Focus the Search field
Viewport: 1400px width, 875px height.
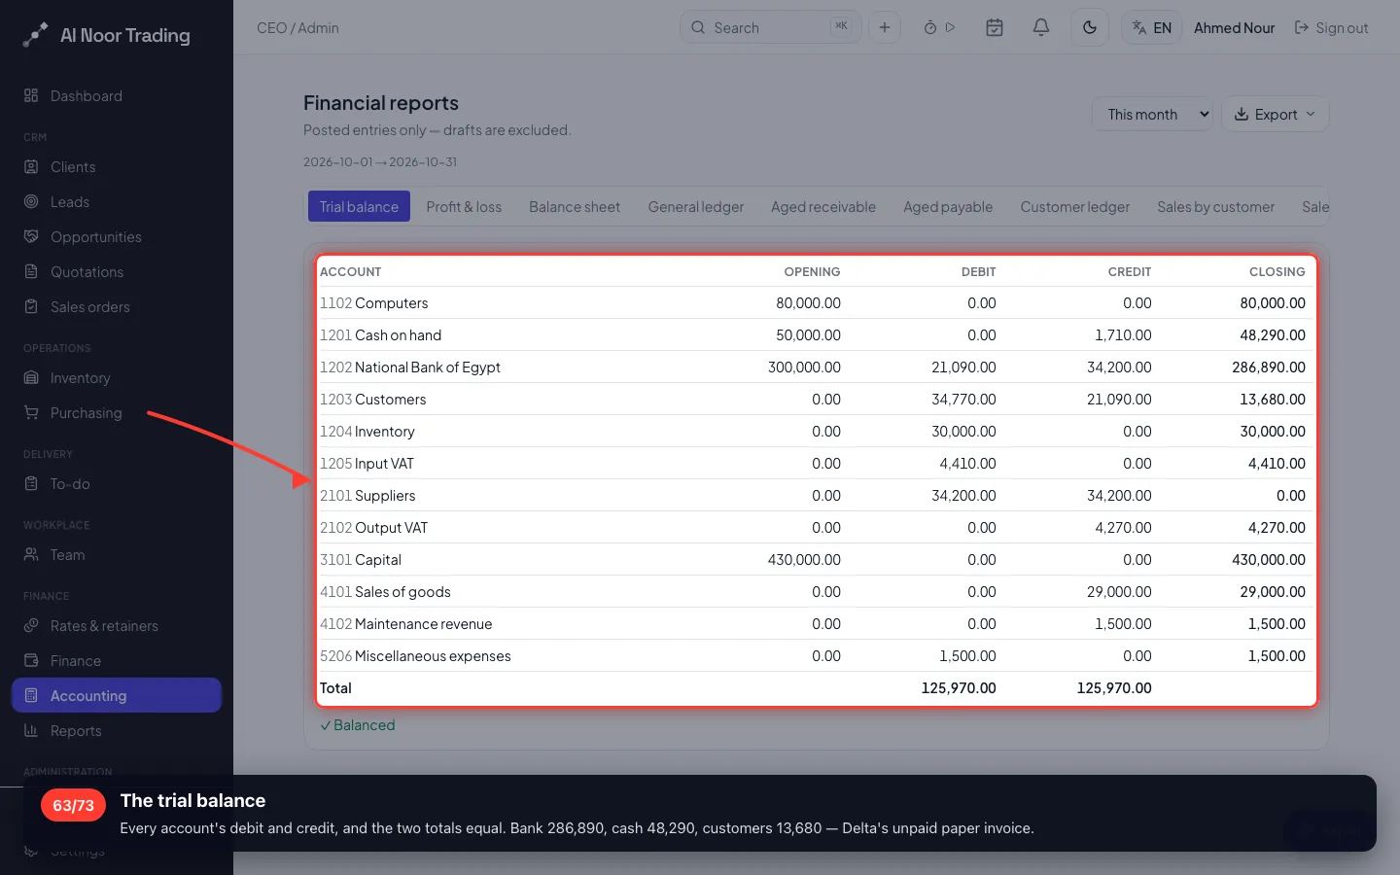pyautogui.click(x=770, y=27)
